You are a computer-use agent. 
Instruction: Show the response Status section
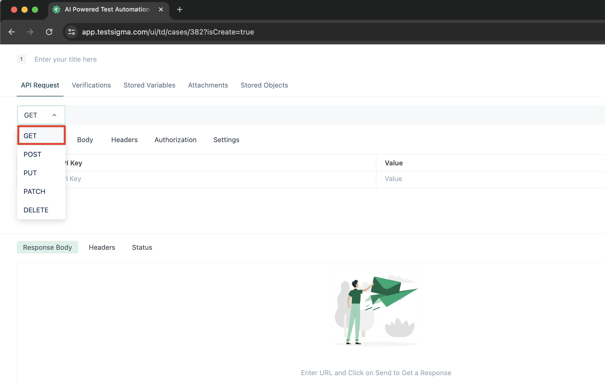tap(142, 247)
